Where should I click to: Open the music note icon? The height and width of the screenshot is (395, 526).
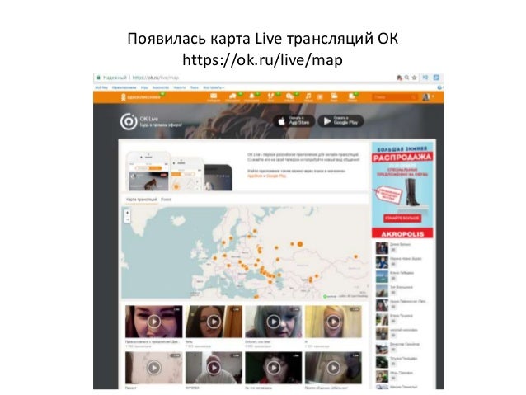click(308, 97)
